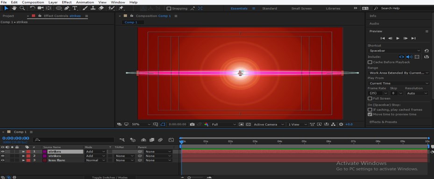Hide the lens flare layer eye icon
The height and width of the screenshot is (179, 434).
pos(3,160)
